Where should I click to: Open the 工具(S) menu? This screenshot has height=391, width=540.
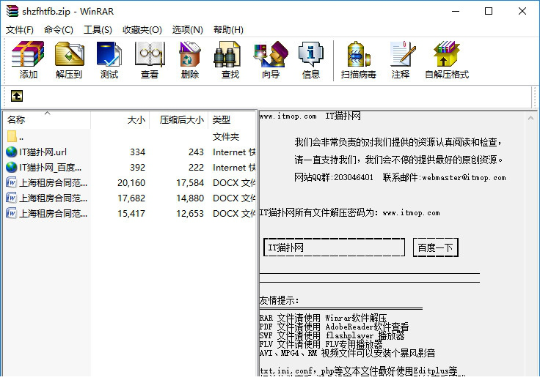coord(98,30)
